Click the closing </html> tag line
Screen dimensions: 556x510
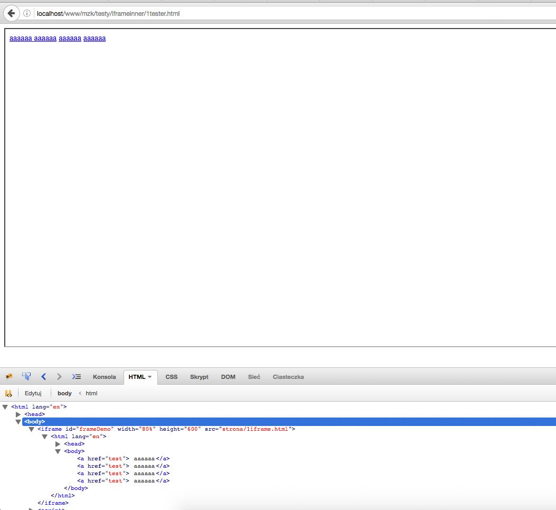[x=63, y=496]
